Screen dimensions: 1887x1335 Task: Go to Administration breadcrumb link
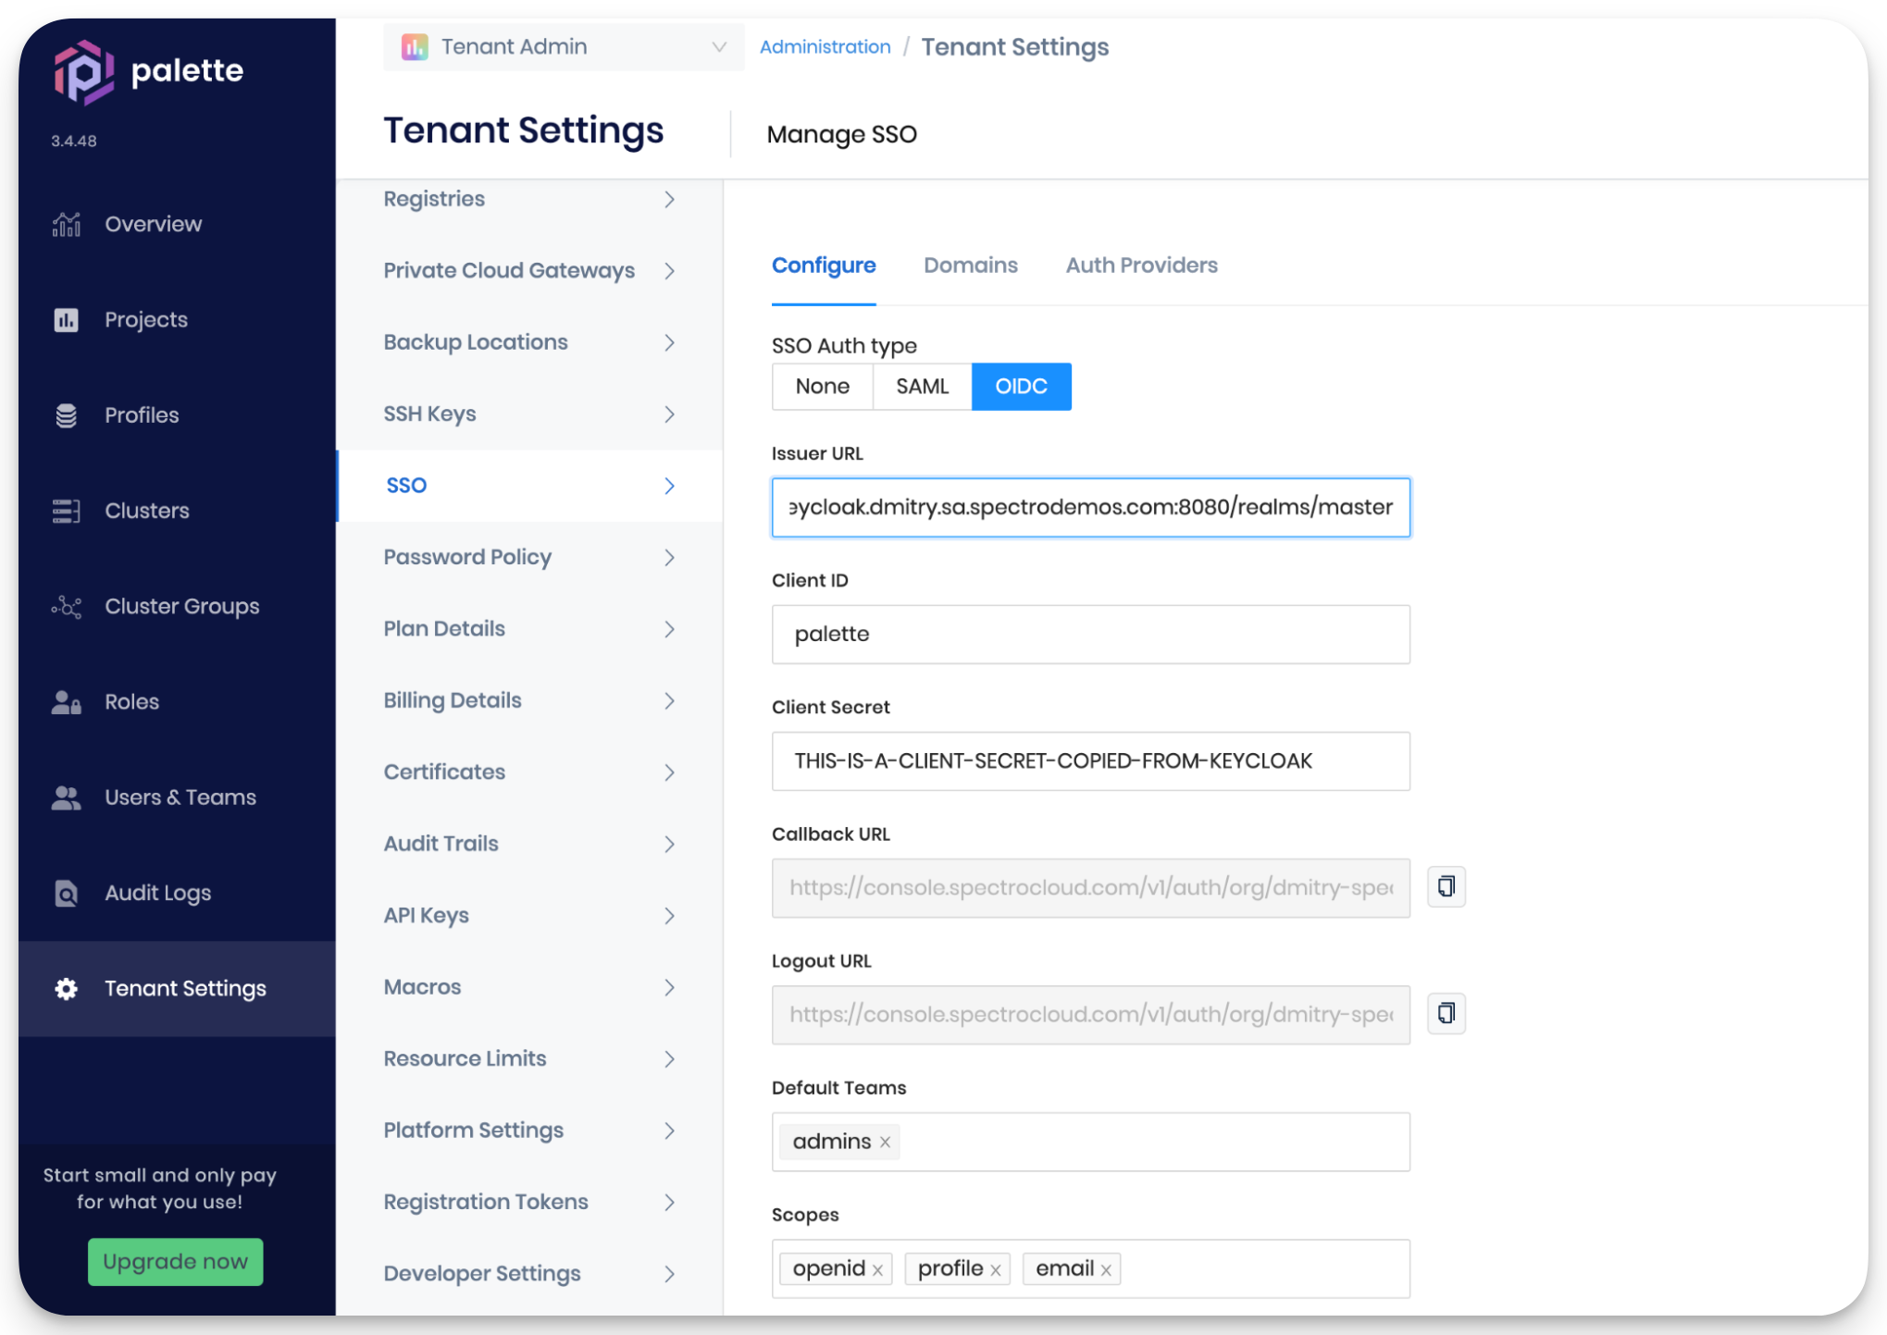point(826,46)
